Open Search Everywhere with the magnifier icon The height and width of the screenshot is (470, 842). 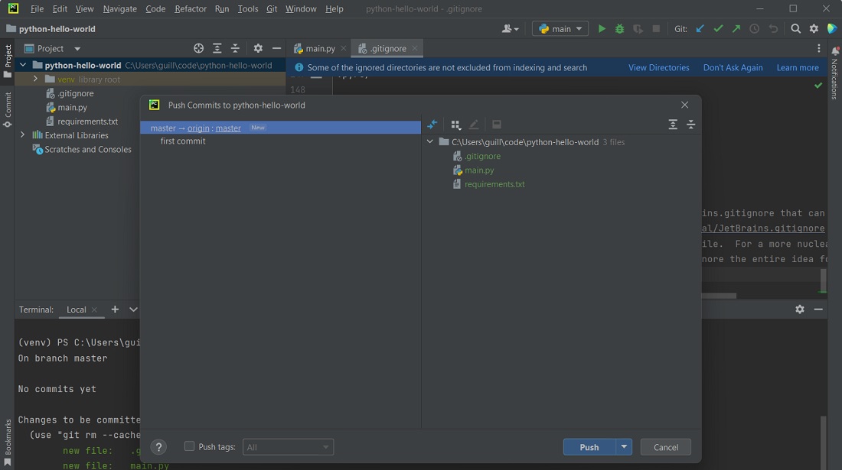pyautogui.click(x=795, y=28)
